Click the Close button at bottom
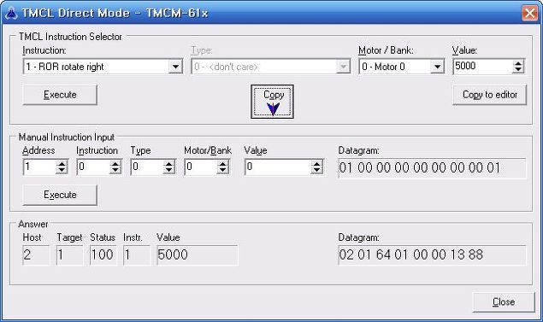The image size is (543, 322). tap(504, 302)
